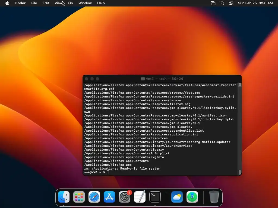
Task: Click the line ending in '0.1/libclearkey.dylib'
Action: (x=159, y=119)
